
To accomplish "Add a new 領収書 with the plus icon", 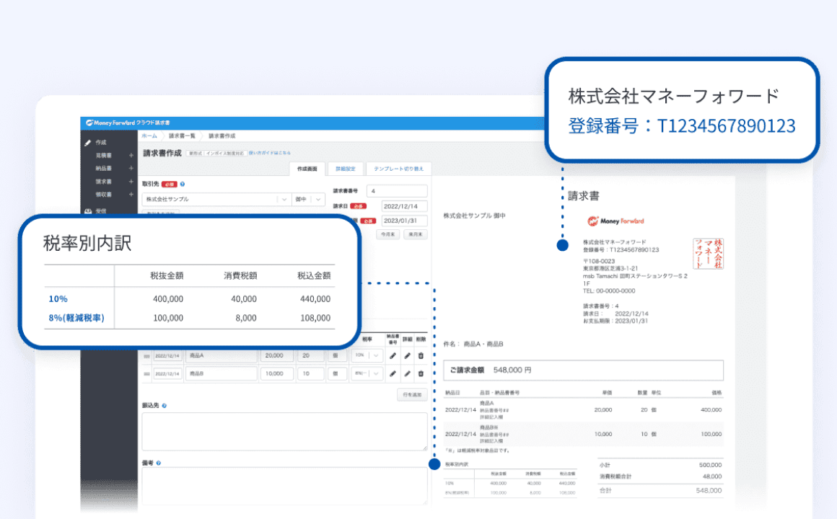I will (x=131, y=195).
